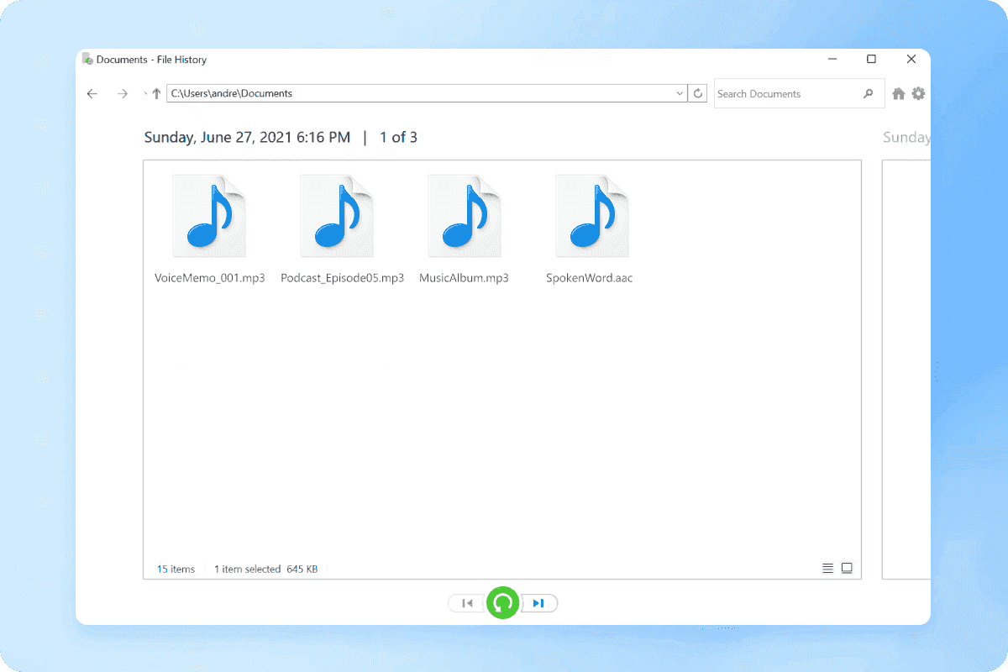Viewport: 1008px width, 672px height.
Task: Go to previous version
Action: (x=468, y=603)
